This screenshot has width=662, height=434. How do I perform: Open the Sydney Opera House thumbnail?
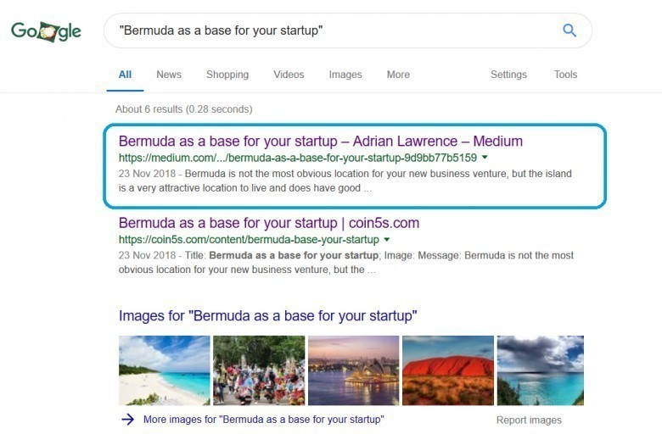[x=353, y=370]
